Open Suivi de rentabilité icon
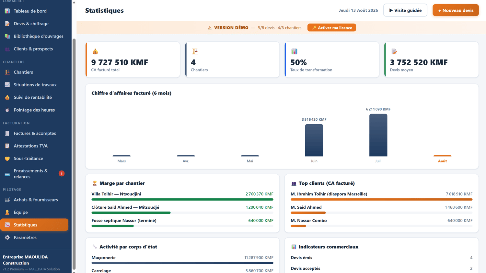Image resolution: width=486 pixels, height=273 pixels. [x=7, y=97]
